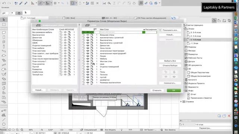Click Параметры... button in Navigator properties

[x=205, y=128]
